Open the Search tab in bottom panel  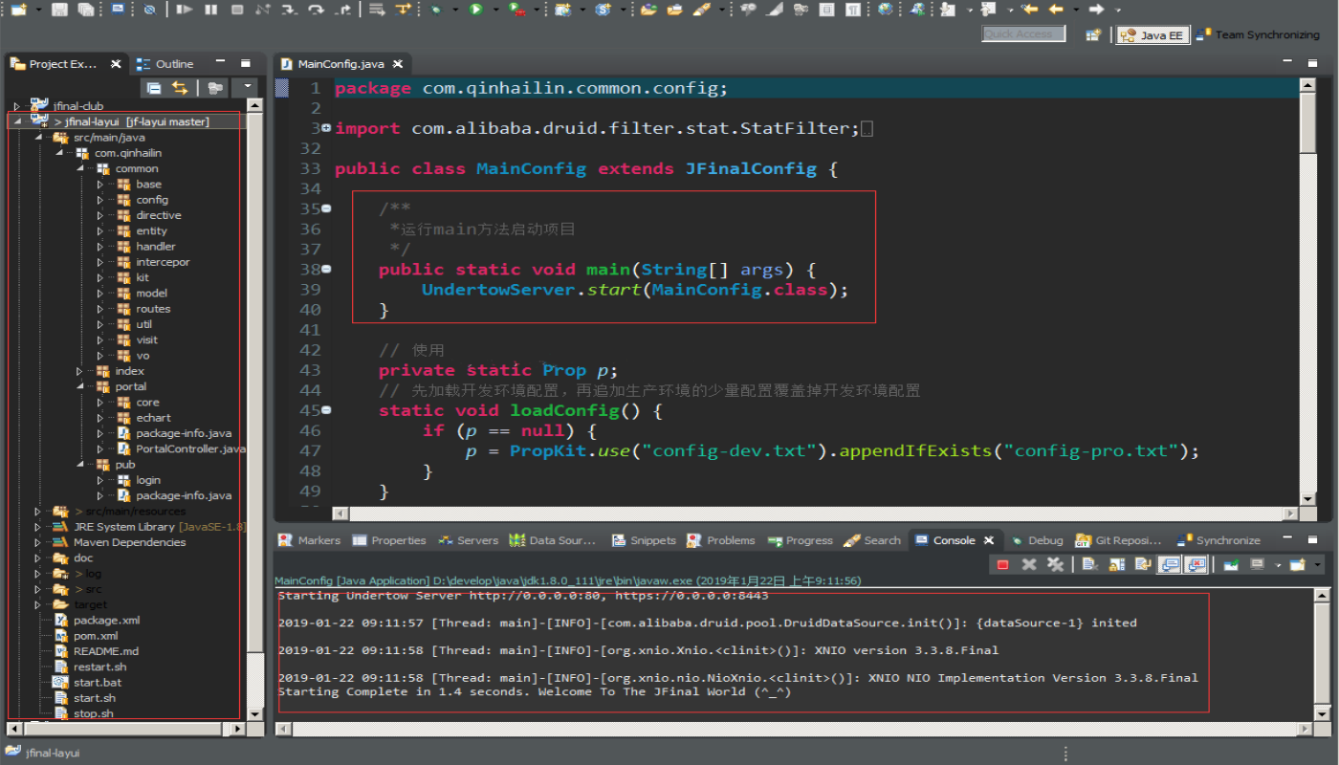(x=873, y=540)
